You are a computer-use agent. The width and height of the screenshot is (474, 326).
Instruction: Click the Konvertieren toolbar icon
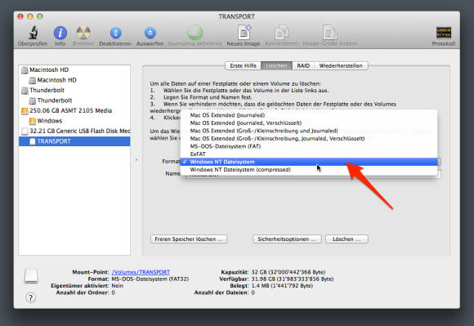click(281, 33)
